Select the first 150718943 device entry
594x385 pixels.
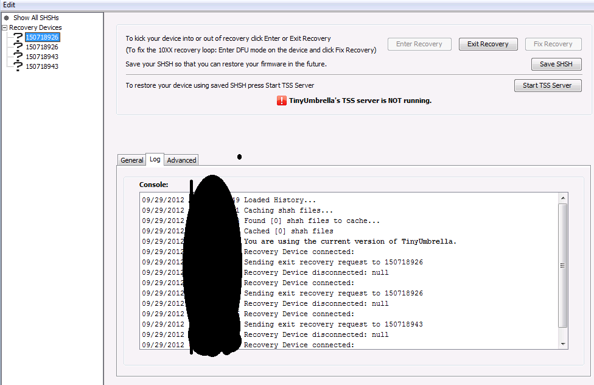[42, 57]
